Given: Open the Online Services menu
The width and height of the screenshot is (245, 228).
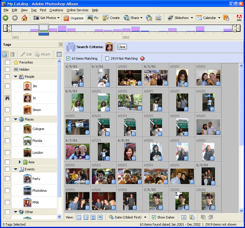Looking at the screenshot, I should pyautogui.click(x=77, y=10).
